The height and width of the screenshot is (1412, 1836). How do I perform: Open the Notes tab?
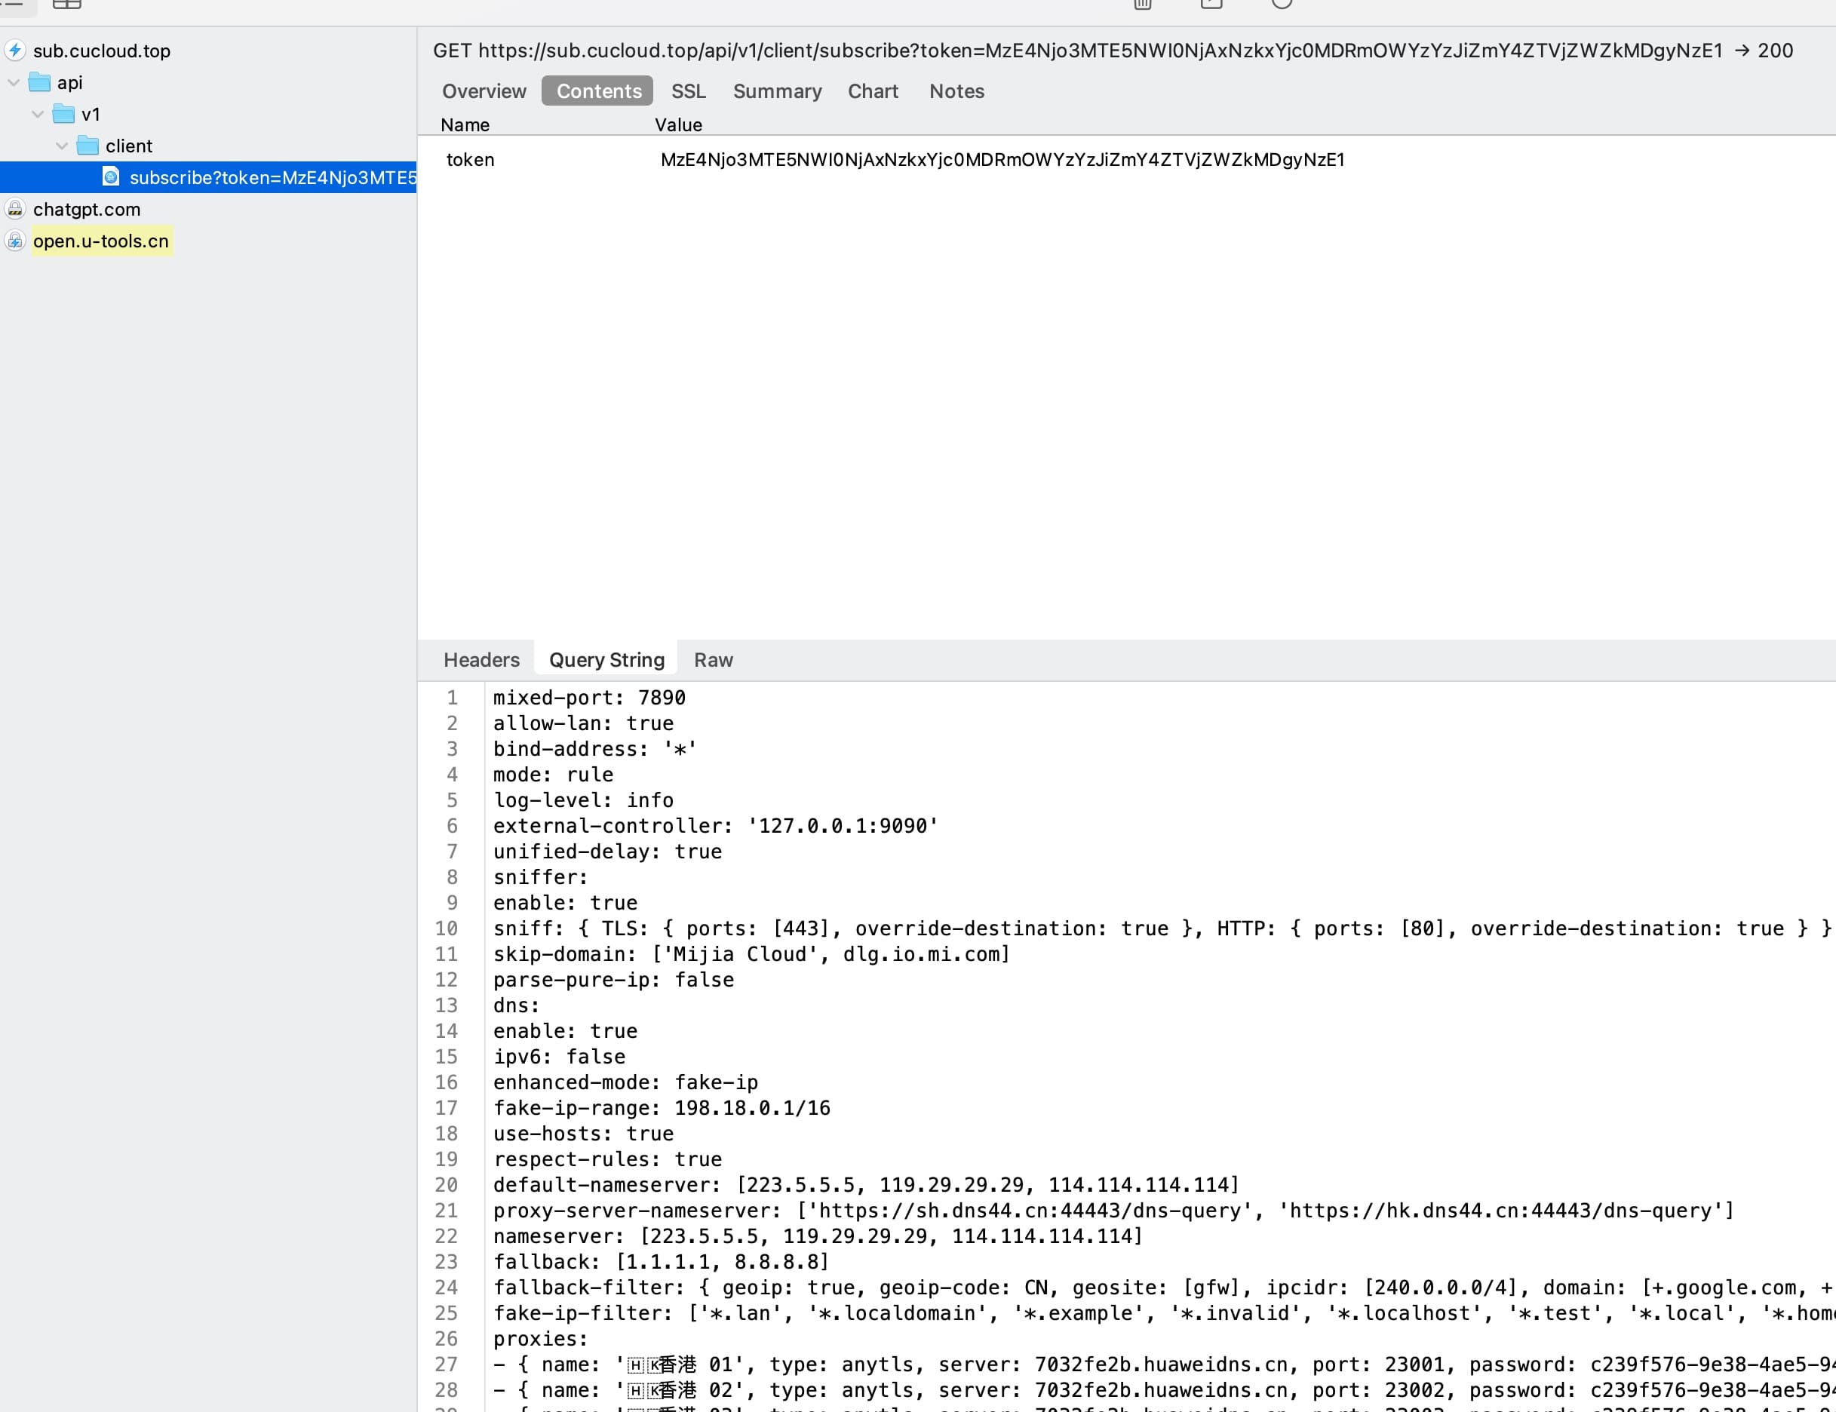click(x=956, y=91)
